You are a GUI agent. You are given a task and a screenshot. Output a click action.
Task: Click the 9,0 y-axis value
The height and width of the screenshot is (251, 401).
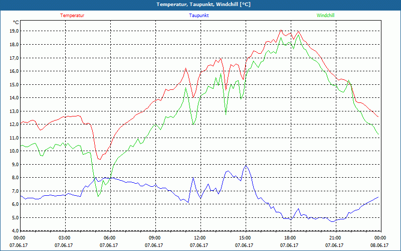(16, 165)
